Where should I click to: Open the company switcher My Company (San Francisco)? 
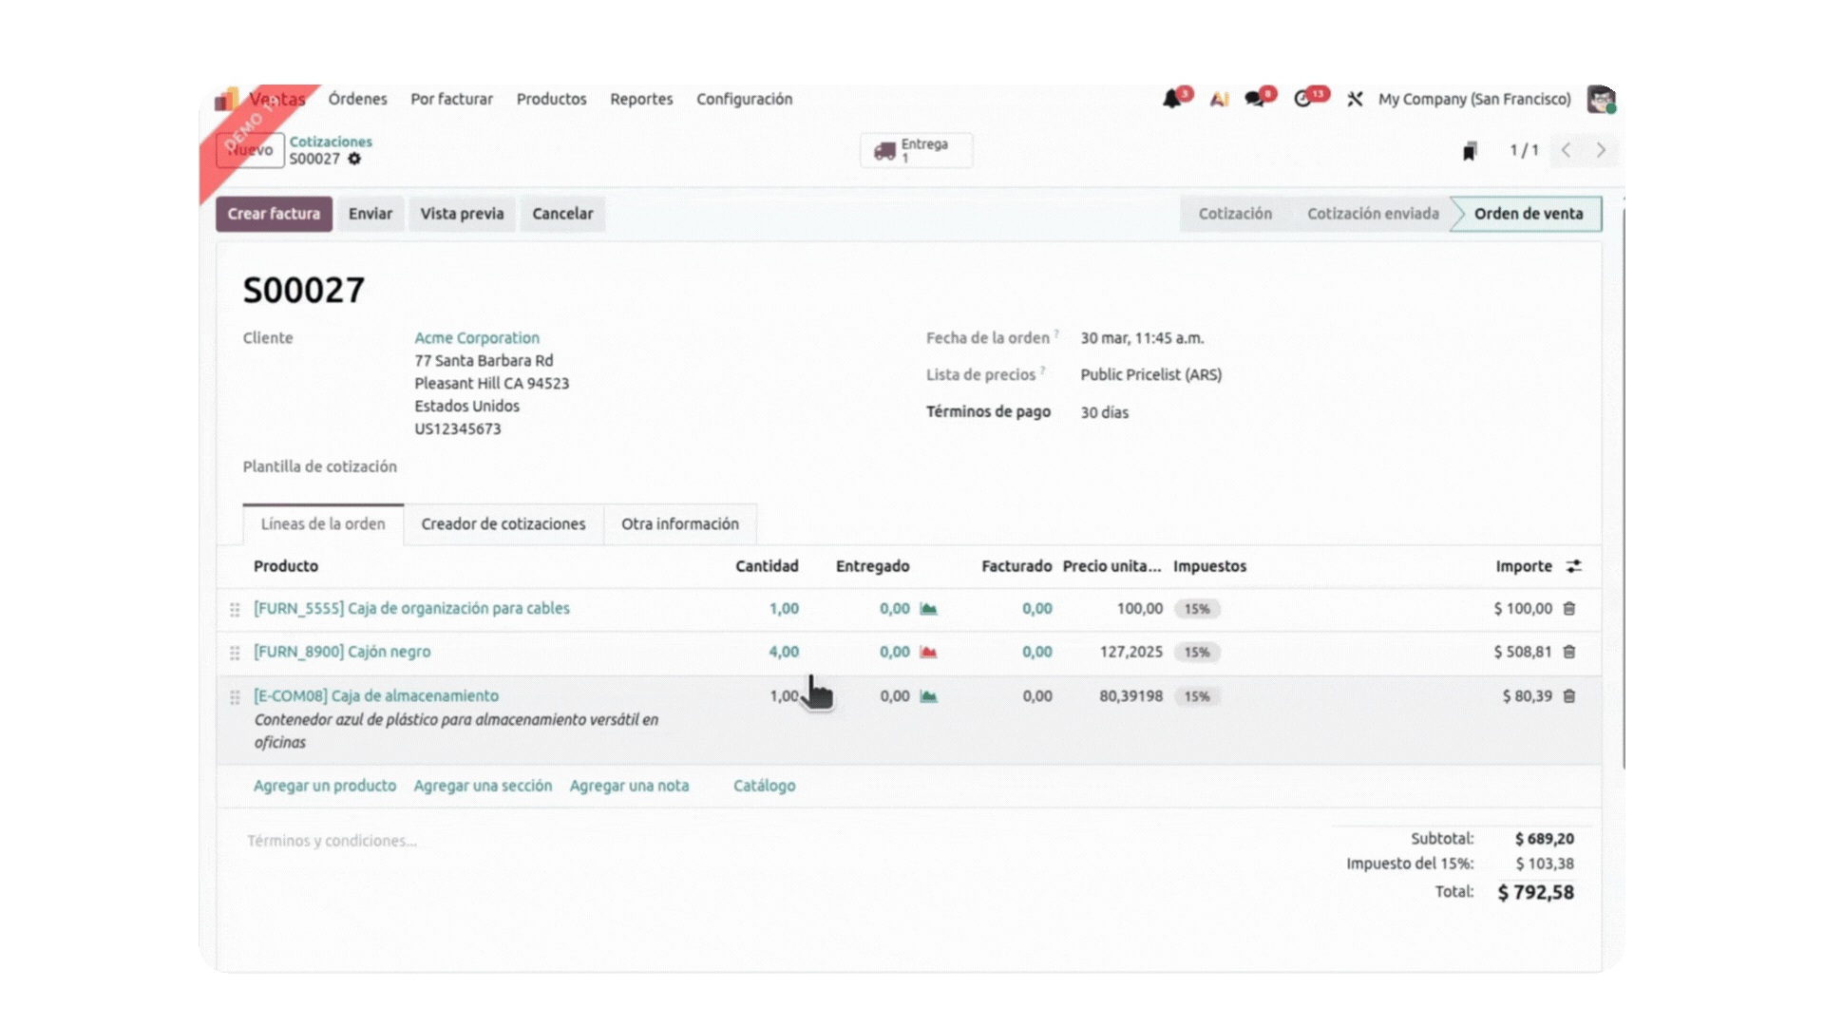[1474, 99]
